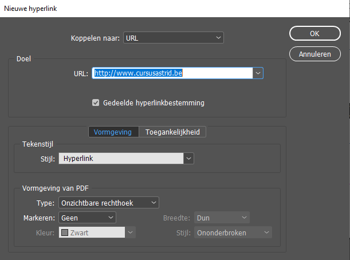Switch to the Toegankelijkheid tab
Image resolution: width=350 pixels, height=260 pixels.
172,132
